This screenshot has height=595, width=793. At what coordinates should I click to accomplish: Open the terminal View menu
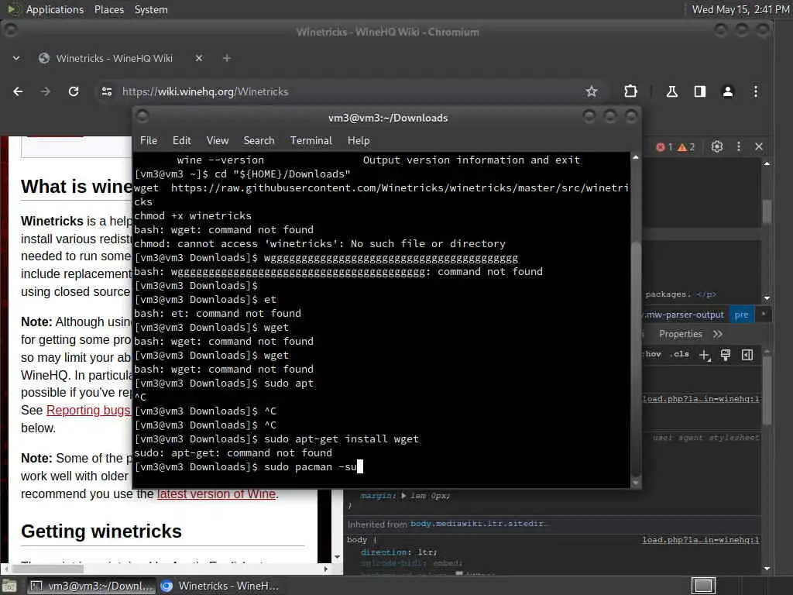click(218, 141)
